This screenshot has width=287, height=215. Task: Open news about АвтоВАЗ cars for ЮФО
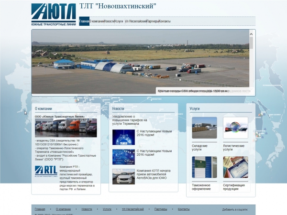click(154, 174)
